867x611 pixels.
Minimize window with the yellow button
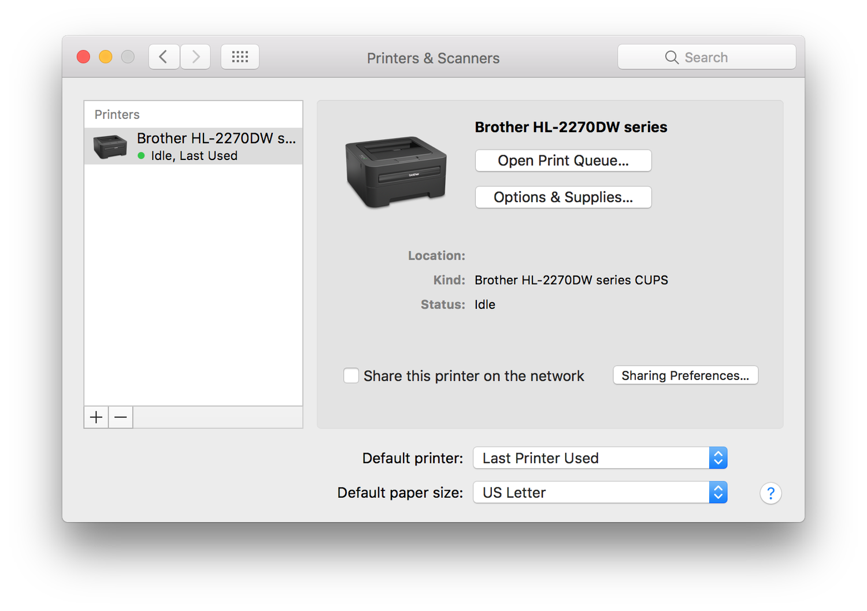[106, 57]
